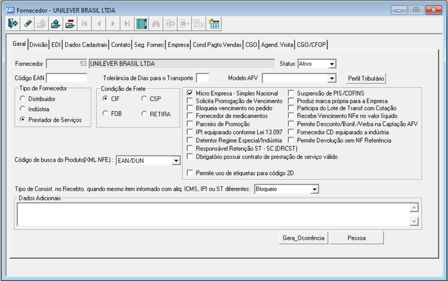Open the Bloqueio consistency type dropdown
The width and height of the screenshot is (448, 281).
click(x=315, y=189)
